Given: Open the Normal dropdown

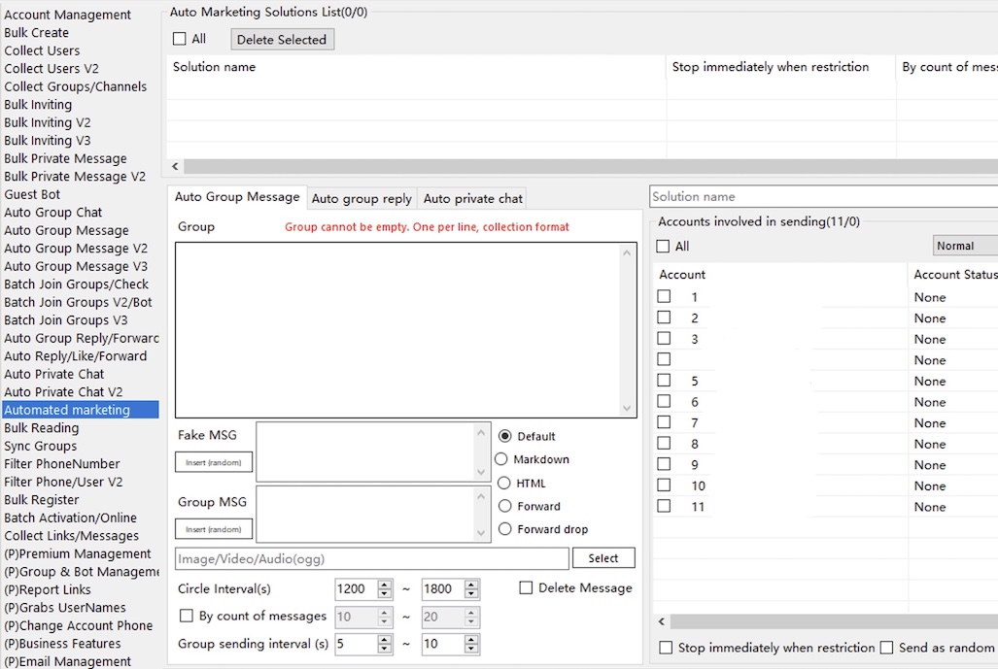Looking at the screenshot, I should (965, 246).
